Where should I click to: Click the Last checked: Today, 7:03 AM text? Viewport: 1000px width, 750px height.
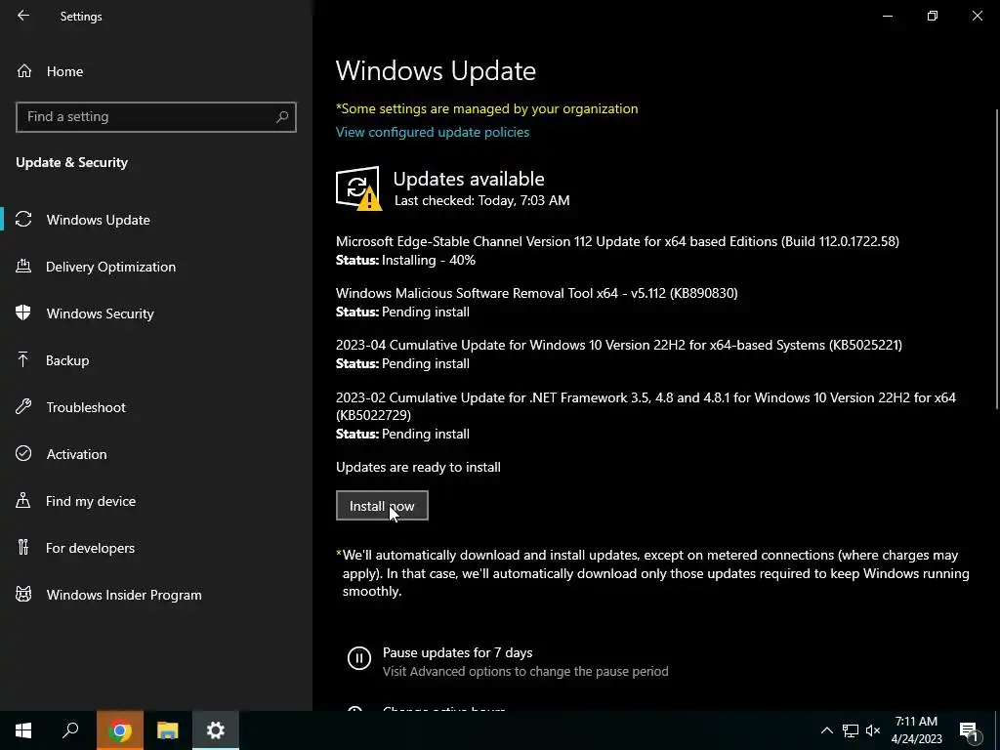481,200
